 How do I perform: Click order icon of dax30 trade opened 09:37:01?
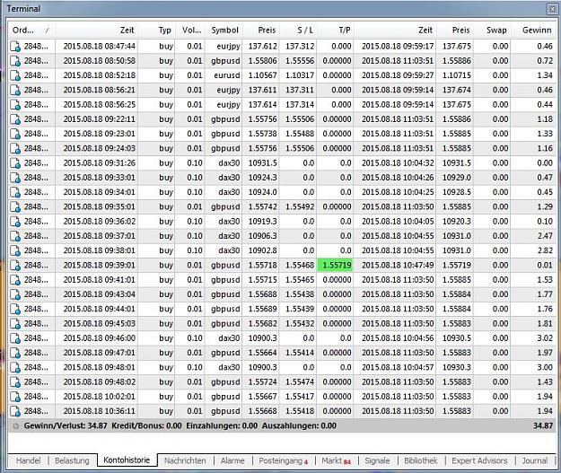(15, 236)
